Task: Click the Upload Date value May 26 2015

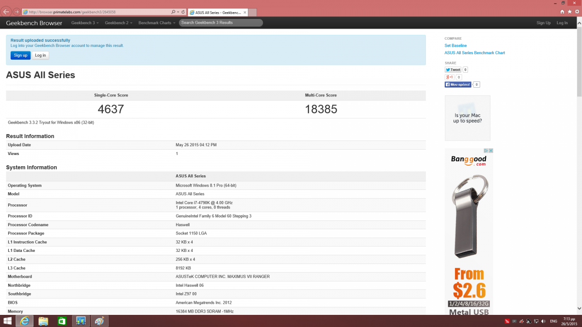Action: 196,145
